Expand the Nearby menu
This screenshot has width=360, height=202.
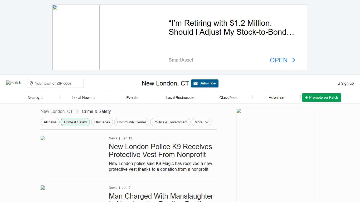(35, 98)
